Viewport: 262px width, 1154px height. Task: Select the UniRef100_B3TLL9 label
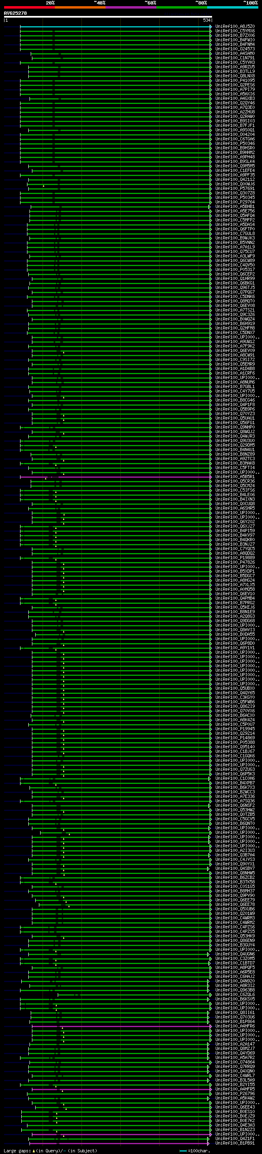[x=235, y=71]
